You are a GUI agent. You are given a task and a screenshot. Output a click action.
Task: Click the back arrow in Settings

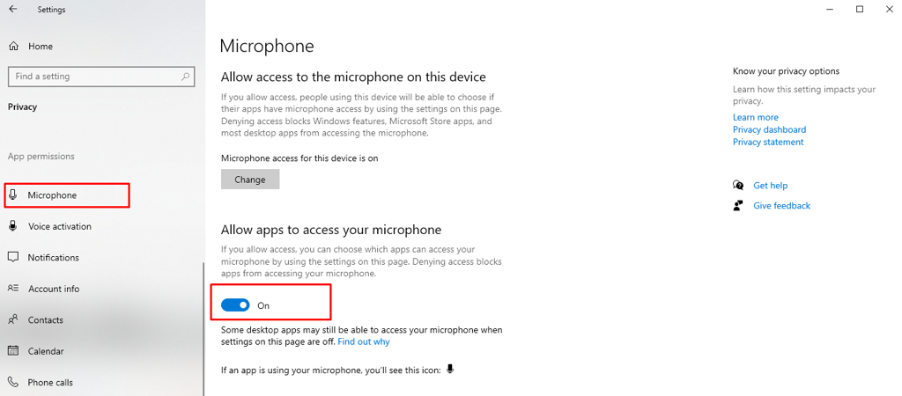tap(13, 9)
